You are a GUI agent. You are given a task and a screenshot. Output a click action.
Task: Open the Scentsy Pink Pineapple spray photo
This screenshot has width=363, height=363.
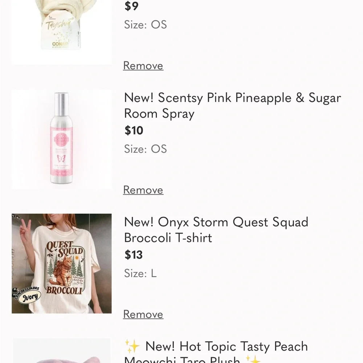[61, 139]
